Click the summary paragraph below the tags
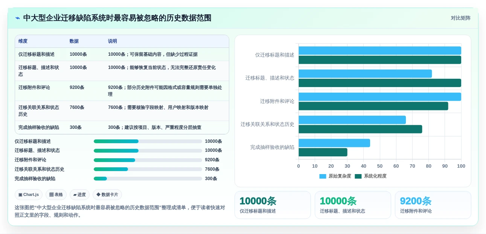486x234 pixels. click(120, 211)
